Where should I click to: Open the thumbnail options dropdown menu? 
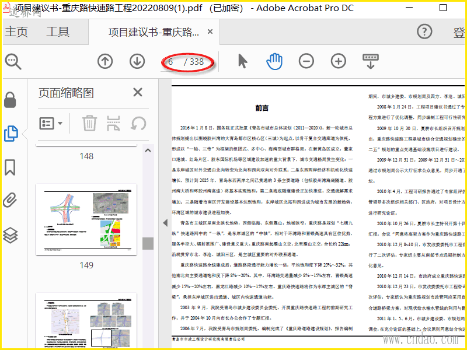tap(51, 123)
